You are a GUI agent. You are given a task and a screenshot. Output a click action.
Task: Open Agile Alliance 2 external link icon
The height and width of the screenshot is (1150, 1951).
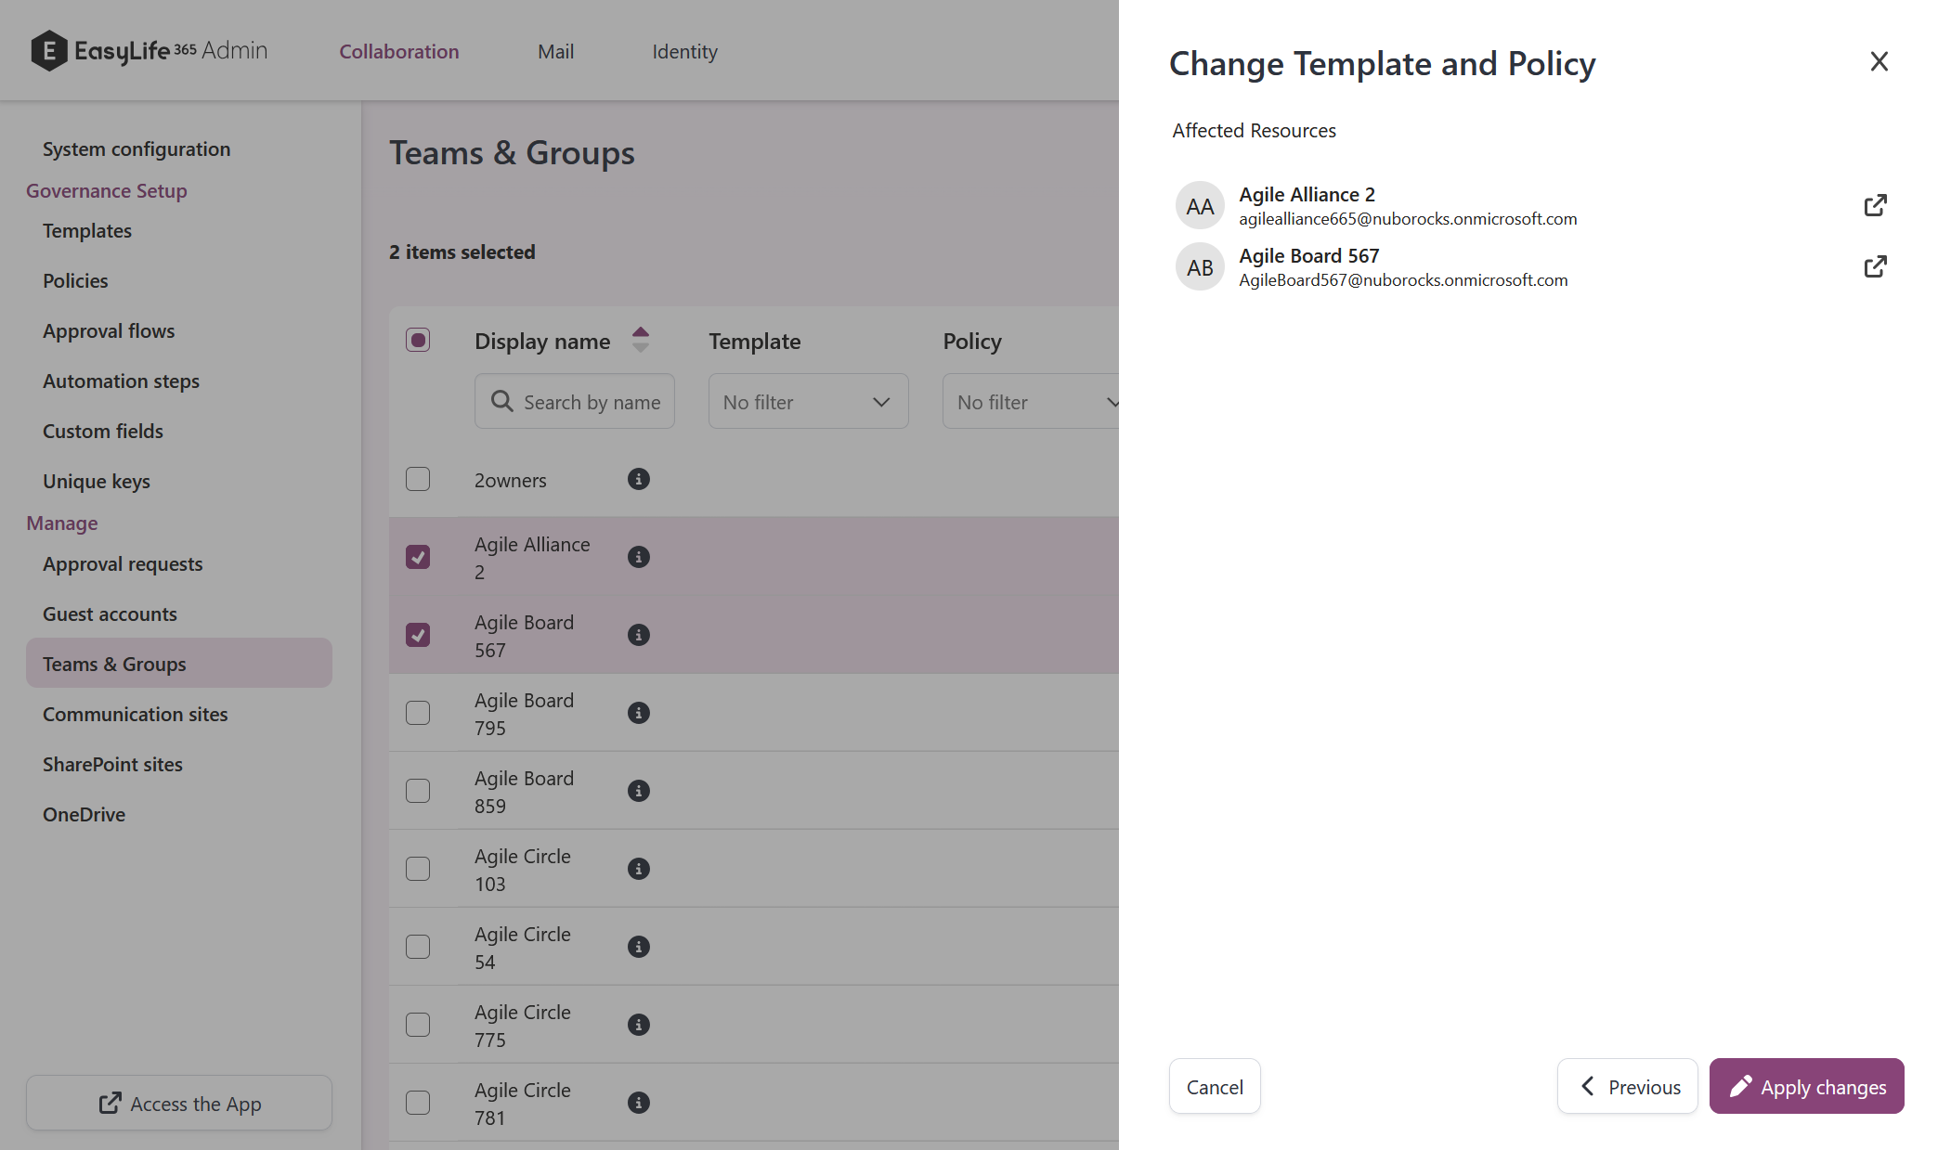[x=1875, y=205]
